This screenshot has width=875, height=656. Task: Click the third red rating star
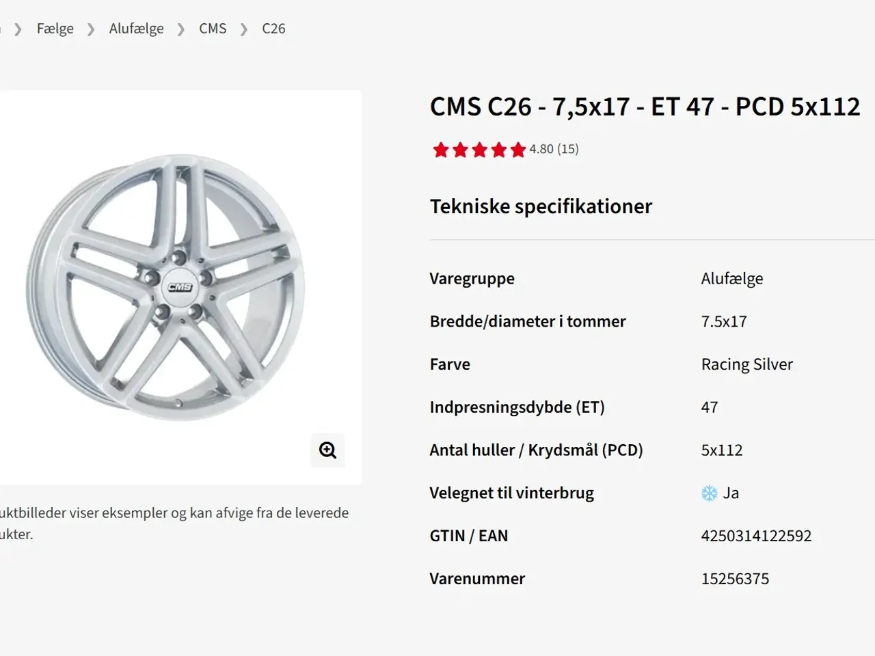tap(479, 150)
